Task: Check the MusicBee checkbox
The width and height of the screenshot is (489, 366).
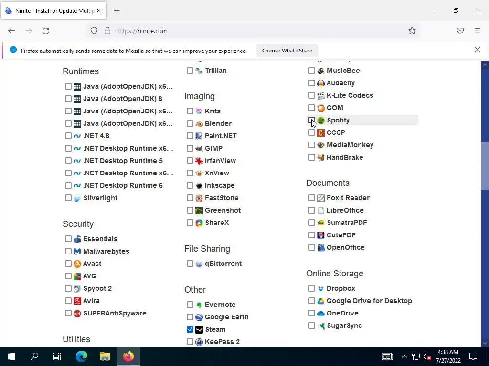Action: 311,71
